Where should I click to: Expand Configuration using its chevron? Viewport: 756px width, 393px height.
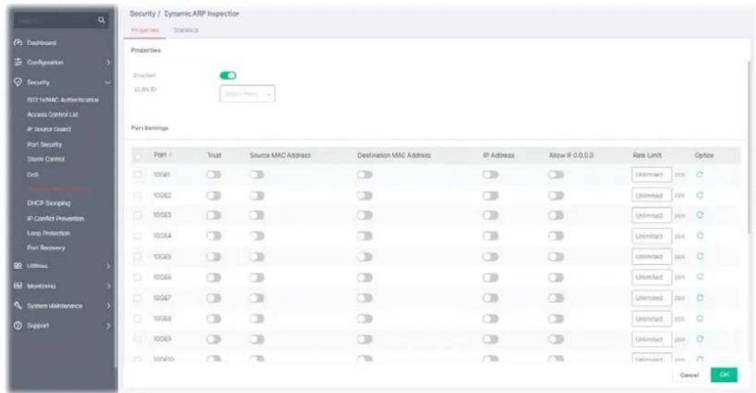[108, 63]
